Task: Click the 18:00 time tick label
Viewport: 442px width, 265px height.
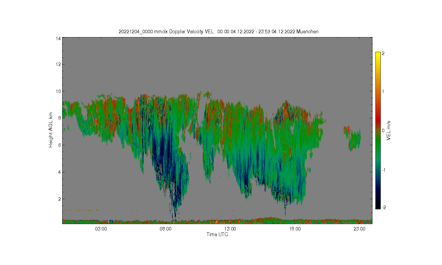Action: (295, 229)
